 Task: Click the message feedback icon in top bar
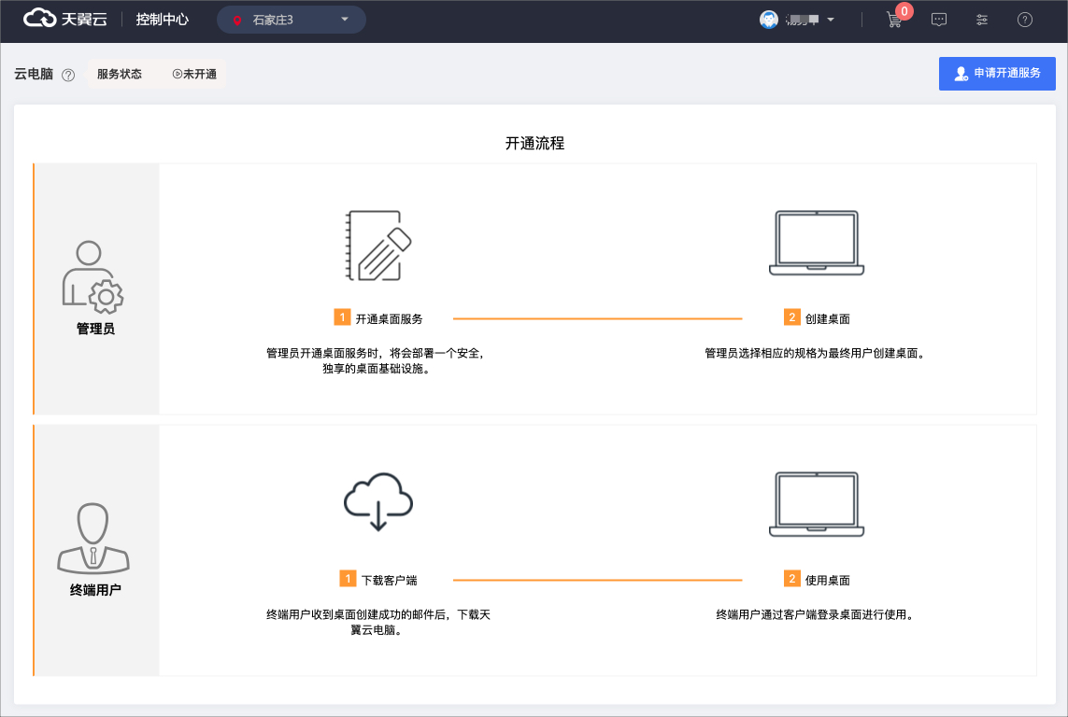[938, 20]
